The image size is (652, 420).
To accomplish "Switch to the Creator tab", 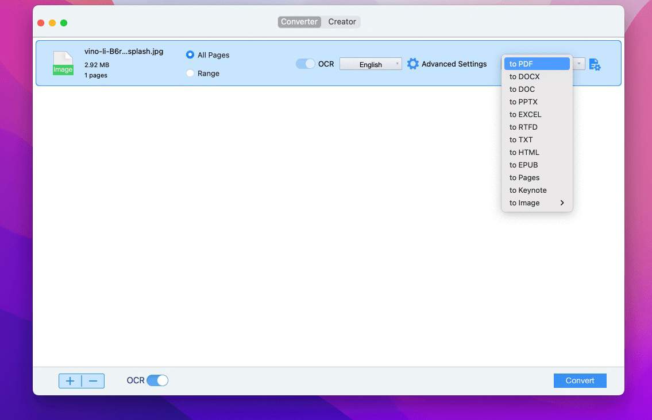I will [342, 22].
